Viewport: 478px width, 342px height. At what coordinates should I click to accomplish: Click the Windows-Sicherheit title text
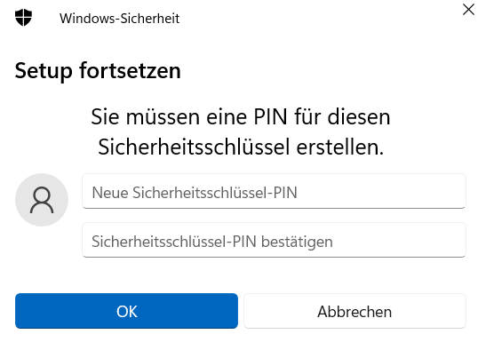119,19
